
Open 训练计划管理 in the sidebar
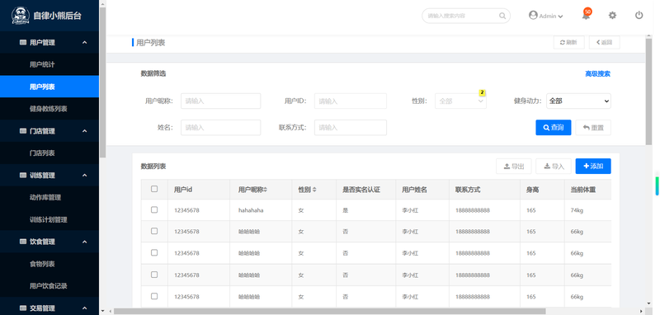coord(49,219)
